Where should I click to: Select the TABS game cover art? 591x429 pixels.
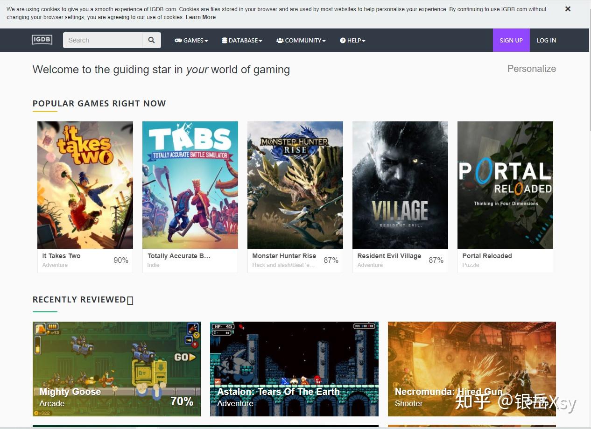click(x=190, y=185)
